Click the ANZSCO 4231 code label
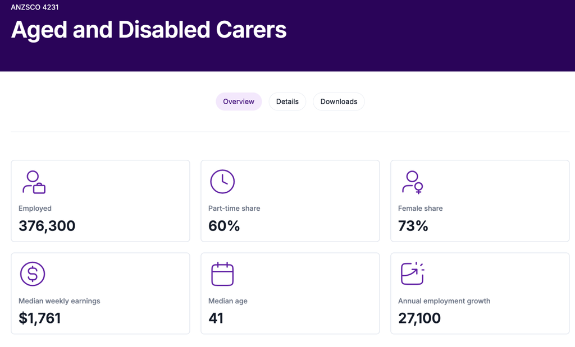The width and height of the screenshot is (575, 347). [x=35, y=7]
